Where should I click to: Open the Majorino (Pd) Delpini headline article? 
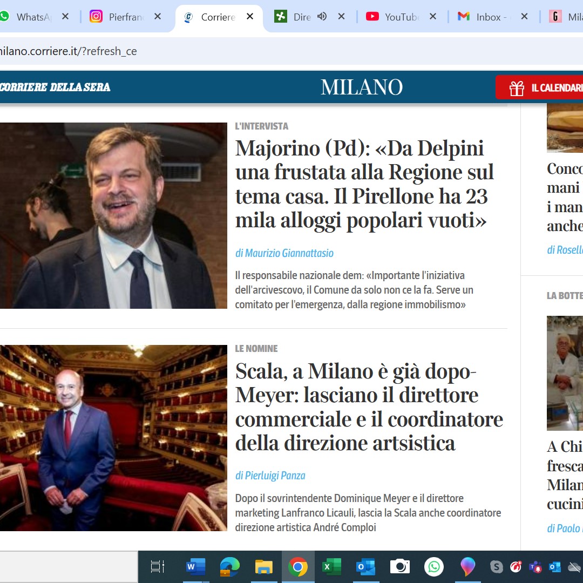click(364, 184)
